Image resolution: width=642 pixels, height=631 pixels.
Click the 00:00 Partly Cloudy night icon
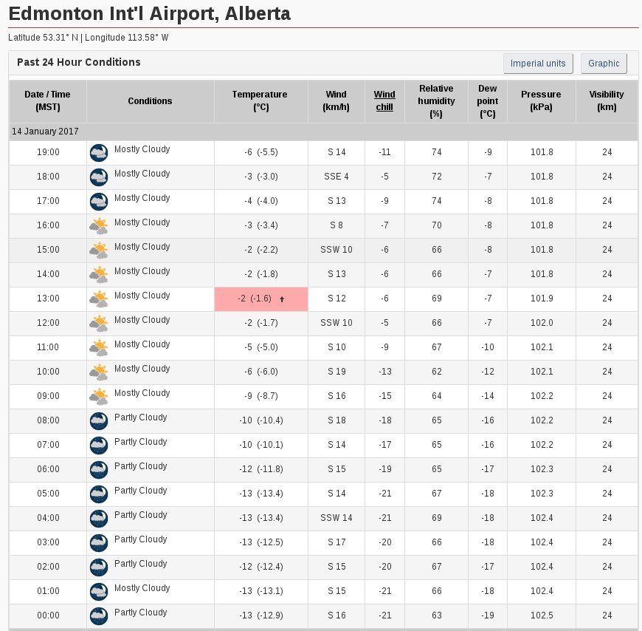click(x=99, y=615)
